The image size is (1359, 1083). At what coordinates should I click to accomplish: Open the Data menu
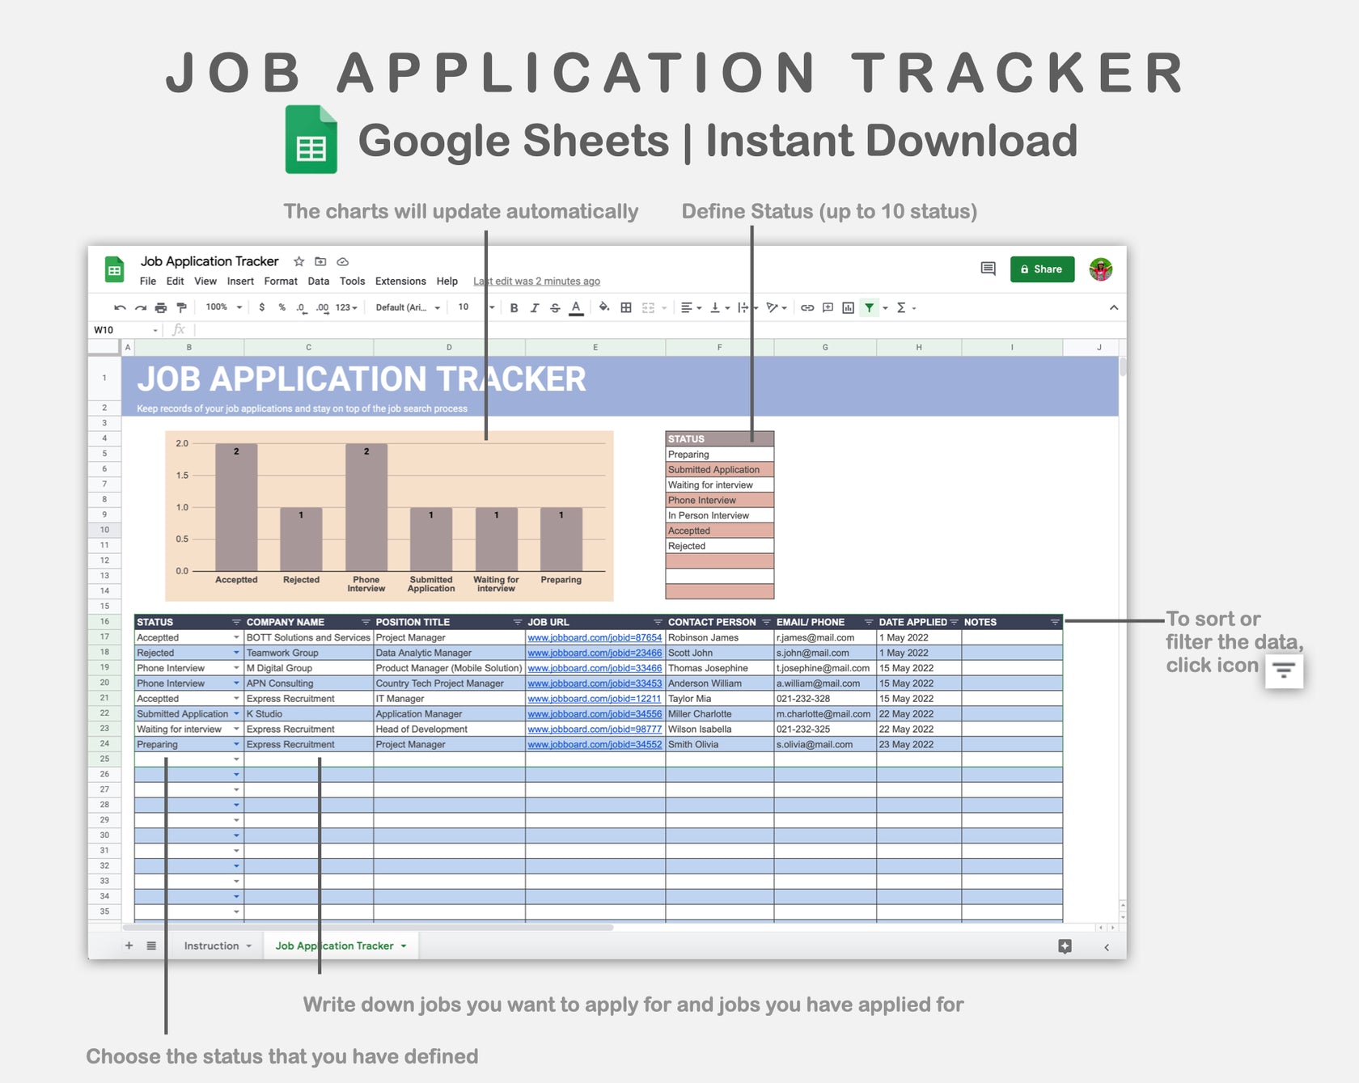click(x=318, y=281)
